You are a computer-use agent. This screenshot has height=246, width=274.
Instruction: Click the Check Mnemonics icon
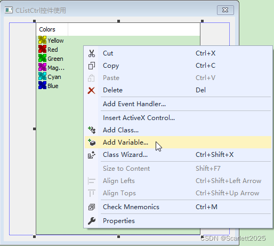click(x=92, y=207)
